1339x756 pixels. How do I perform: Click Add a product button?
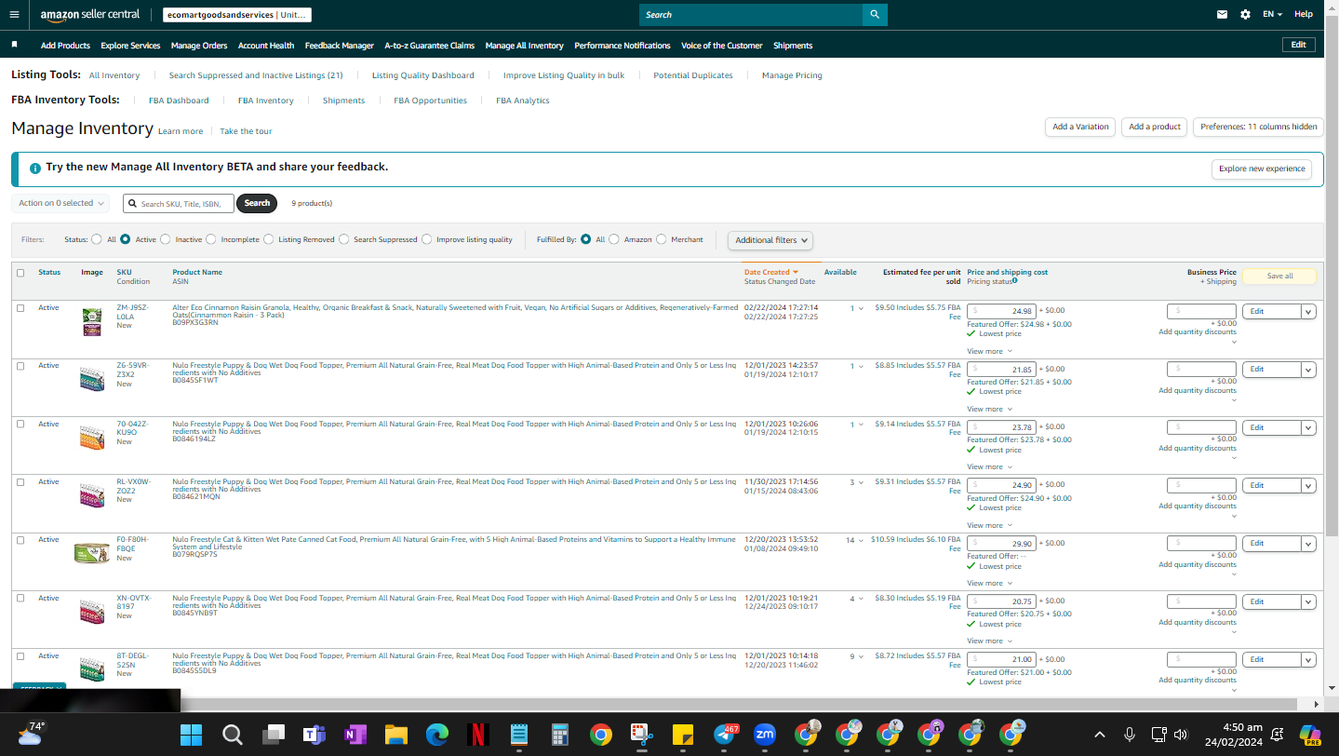click(1155, 127)
